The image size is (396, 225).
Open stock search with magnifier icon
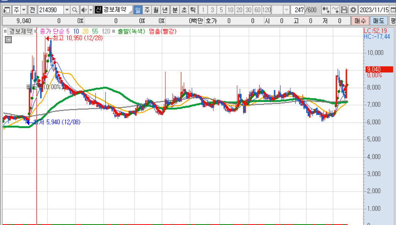pyautogui.click(x=74, y=10)
